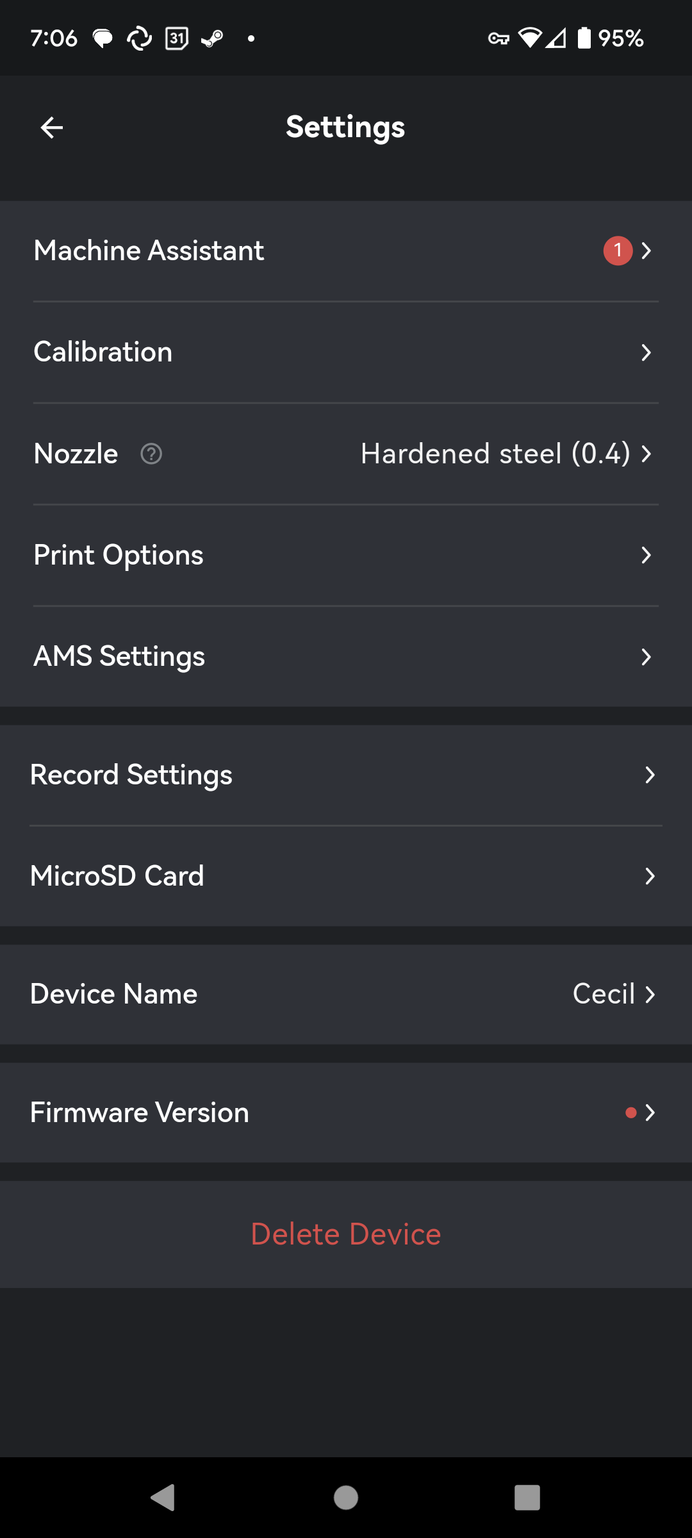Viewport: 692px width, 1538px height.
Task: Open the Device Name row
Action: (x=114, y=995)
